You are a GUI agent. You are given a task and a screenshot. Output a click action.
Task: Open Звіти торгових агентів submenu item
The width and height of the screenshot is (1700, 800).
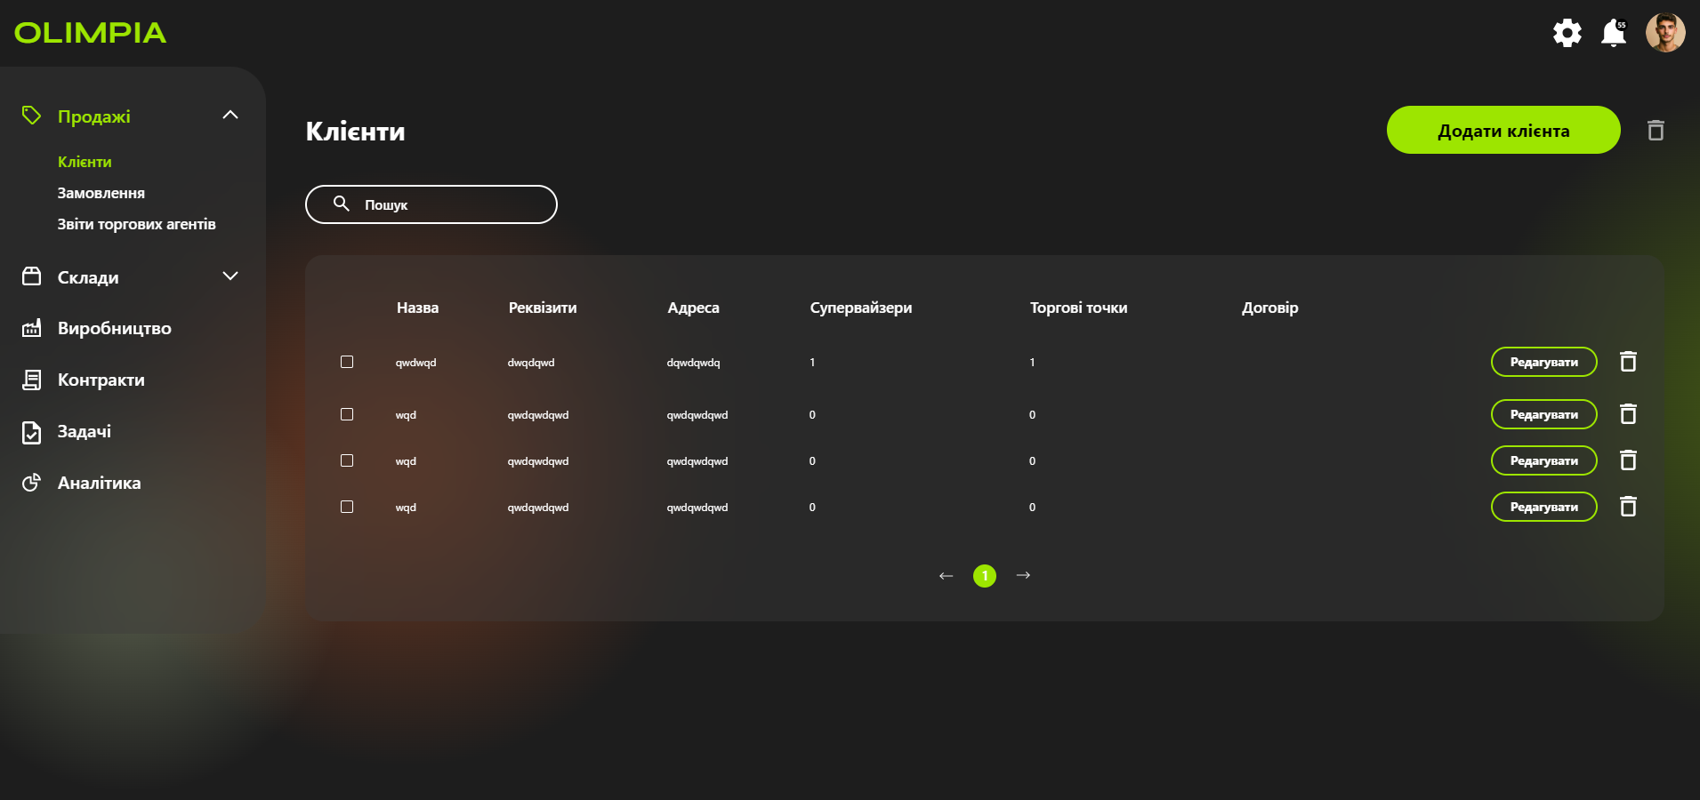(x=137, y=224)
